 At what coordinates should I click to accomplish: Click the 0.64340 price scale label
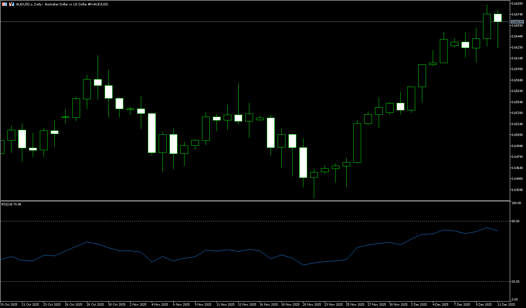click(x=517, y=190)
